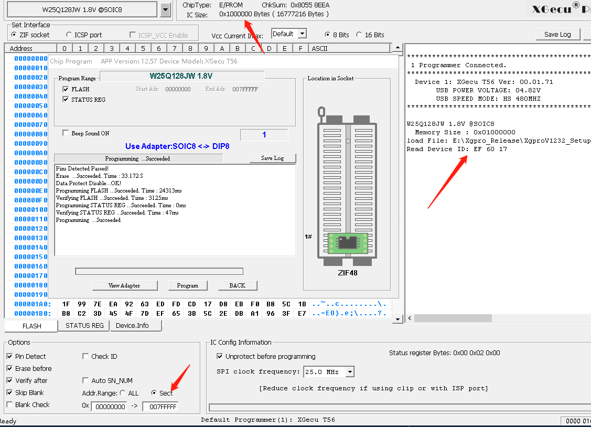Screen dimensions: 591x427
Task: Open the Device.Info tab
Action: (132, 326)
